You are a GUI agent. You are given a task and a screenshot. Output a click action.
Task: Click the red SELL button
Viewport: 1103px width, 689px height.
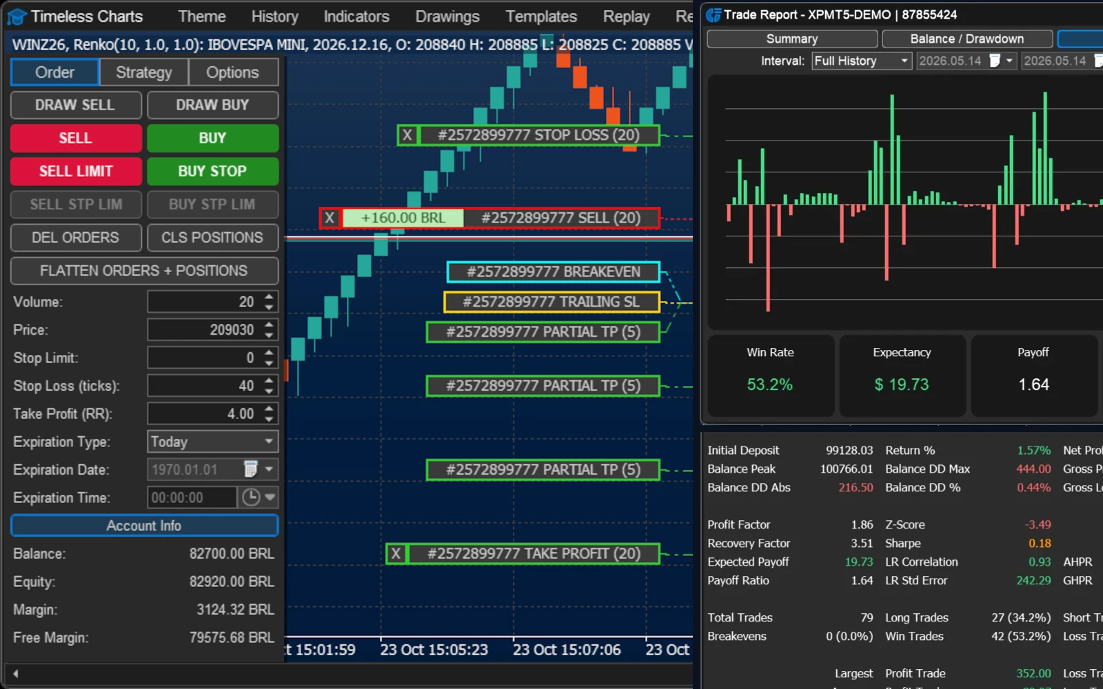76,138
